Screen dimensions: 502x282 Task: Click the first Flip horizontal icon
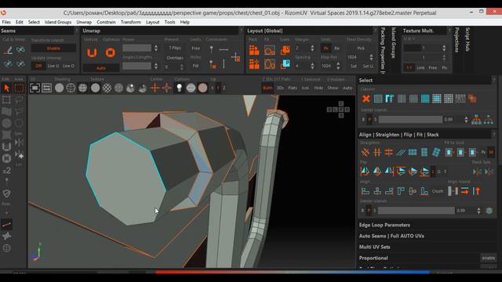pos(365,172)
